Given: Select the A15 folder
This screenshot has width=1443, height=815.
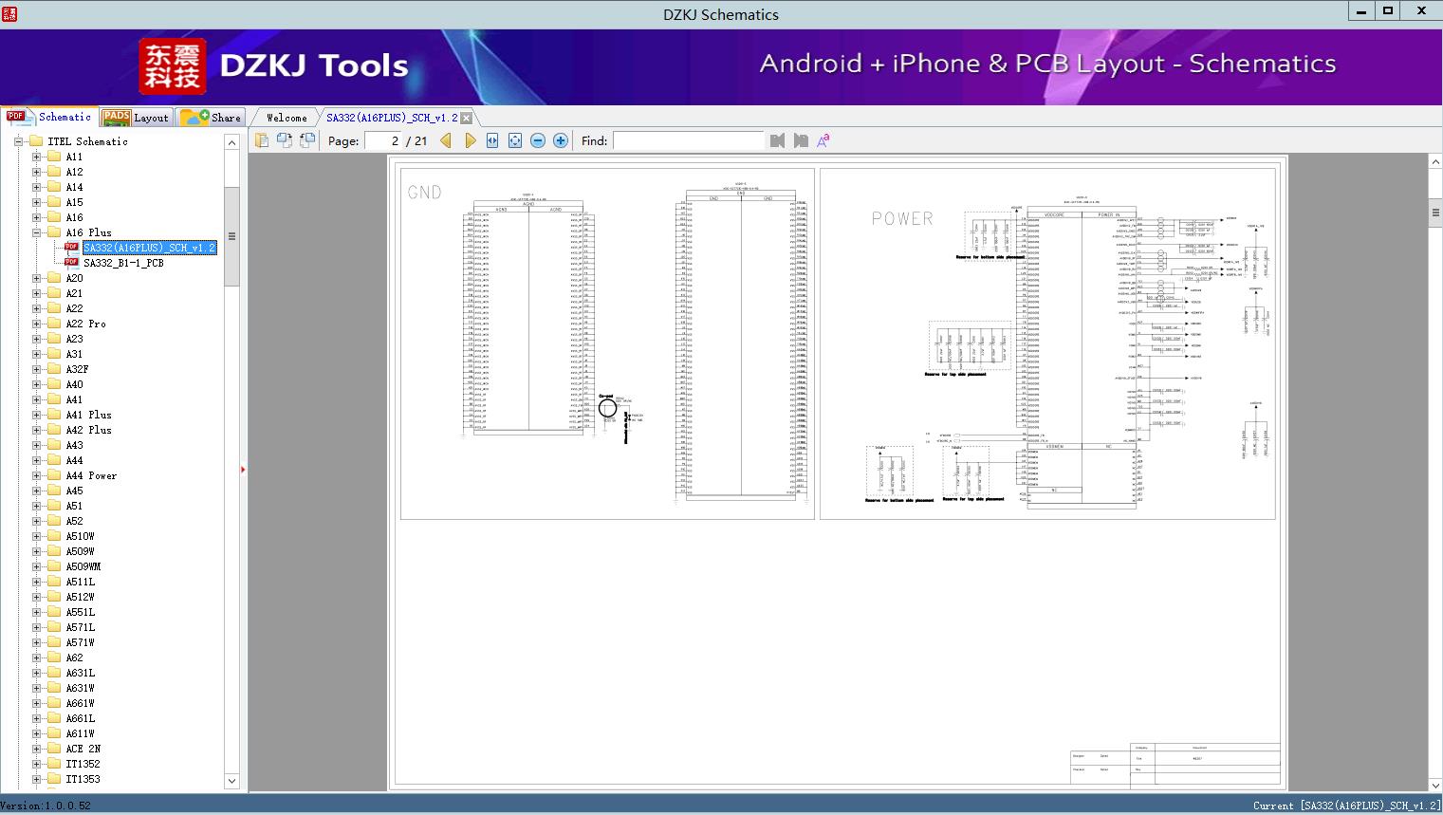Looking at the screenshot, I should click(74, 202).
